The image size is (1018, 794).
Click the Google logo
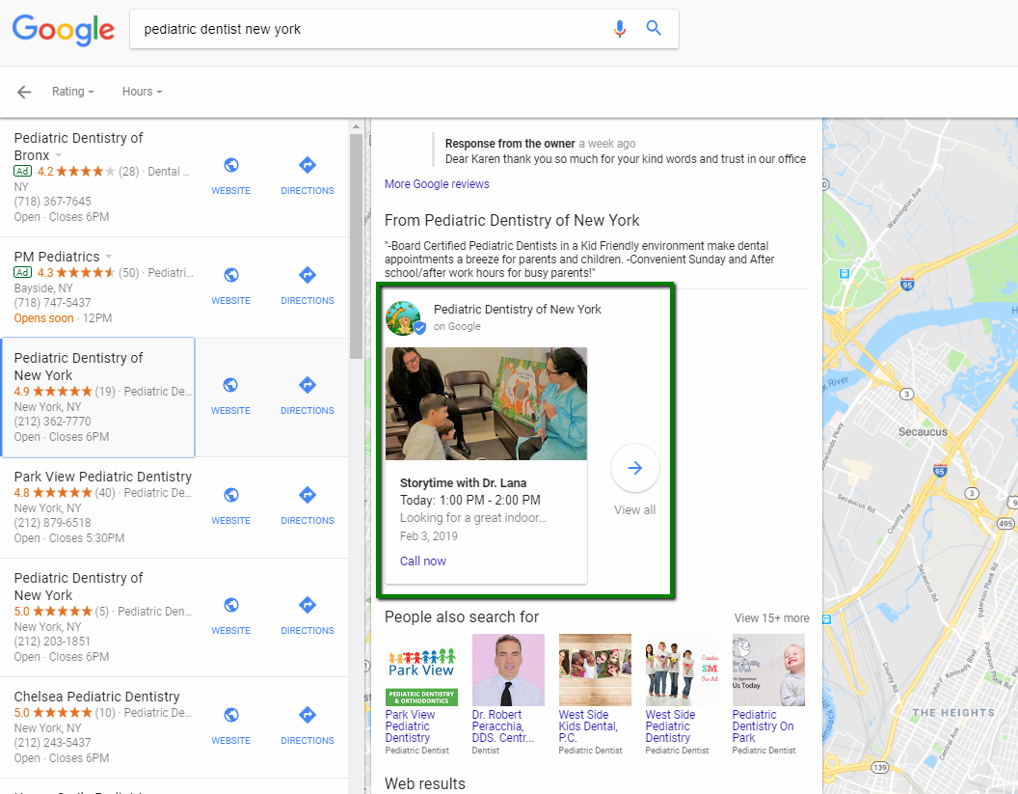point(63,30)
